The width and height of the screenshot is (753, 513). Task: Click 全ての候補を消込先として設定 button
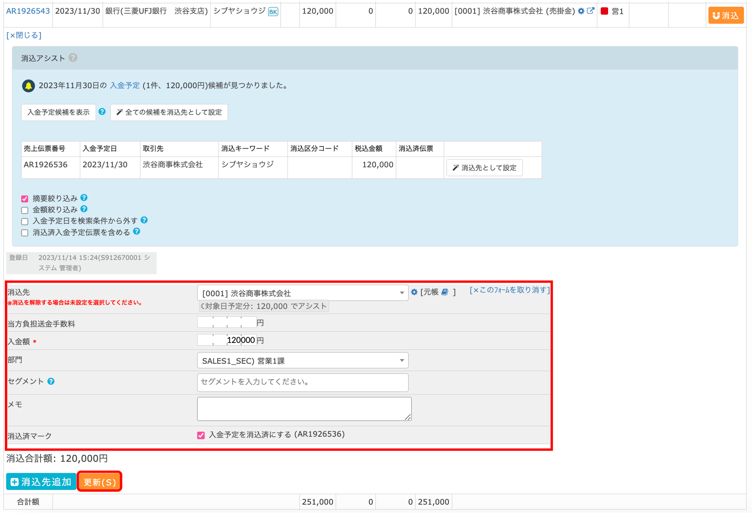click(x=169, y=112)
